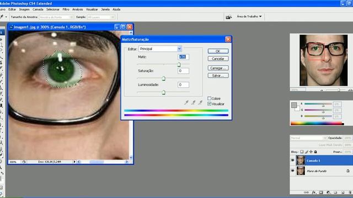Open the Visualizar menu in menu bar
Screen dimensions: 353x198
(x=92, y=9)
